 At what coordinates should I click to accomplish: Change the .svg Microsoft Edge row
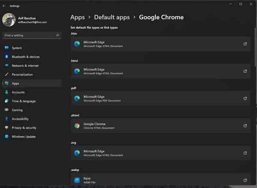tap(161, 153)
